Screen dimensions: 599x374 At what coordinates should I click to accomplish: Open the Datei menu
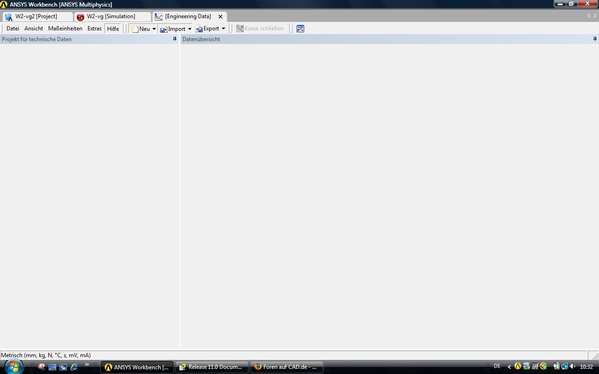pyautogui.click(x=13, y=29)
